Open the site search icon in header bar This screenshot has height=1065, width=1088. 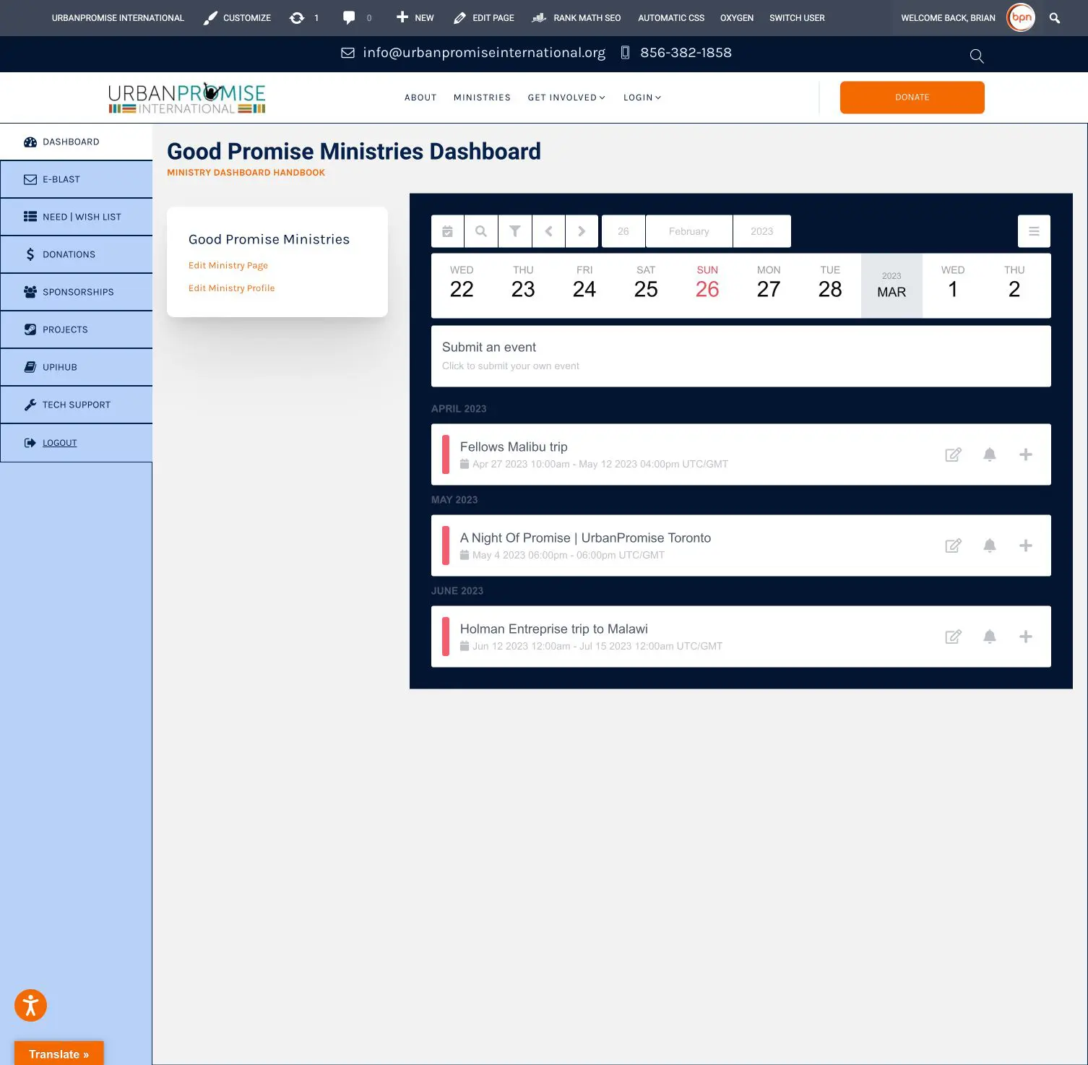pyautogui.click(x=977, y=56)
